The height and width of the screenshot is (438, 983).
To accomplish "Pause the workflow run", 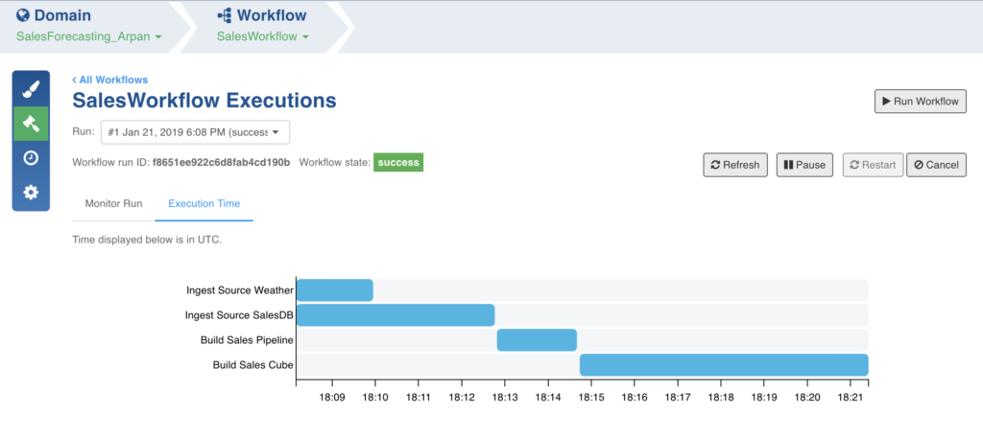I will click(804, 165).
